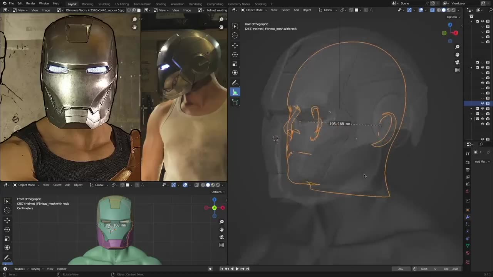Image resolution: width=493 pixels, height=277 pixels.
Task: Click pan hand in helmet welding image editor
Action: (x=221, y=27)
